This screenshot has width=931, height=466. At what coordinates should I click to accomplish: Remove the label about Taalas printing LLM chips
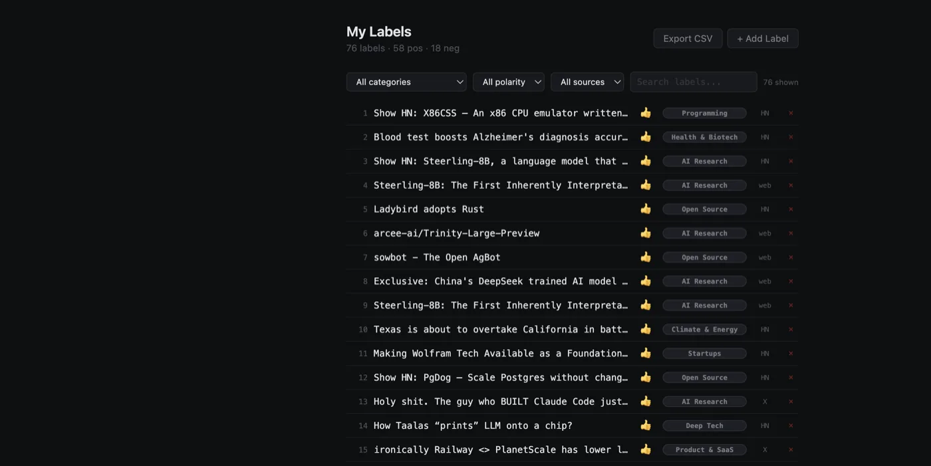pyautogui.click(x=791, y=425)
